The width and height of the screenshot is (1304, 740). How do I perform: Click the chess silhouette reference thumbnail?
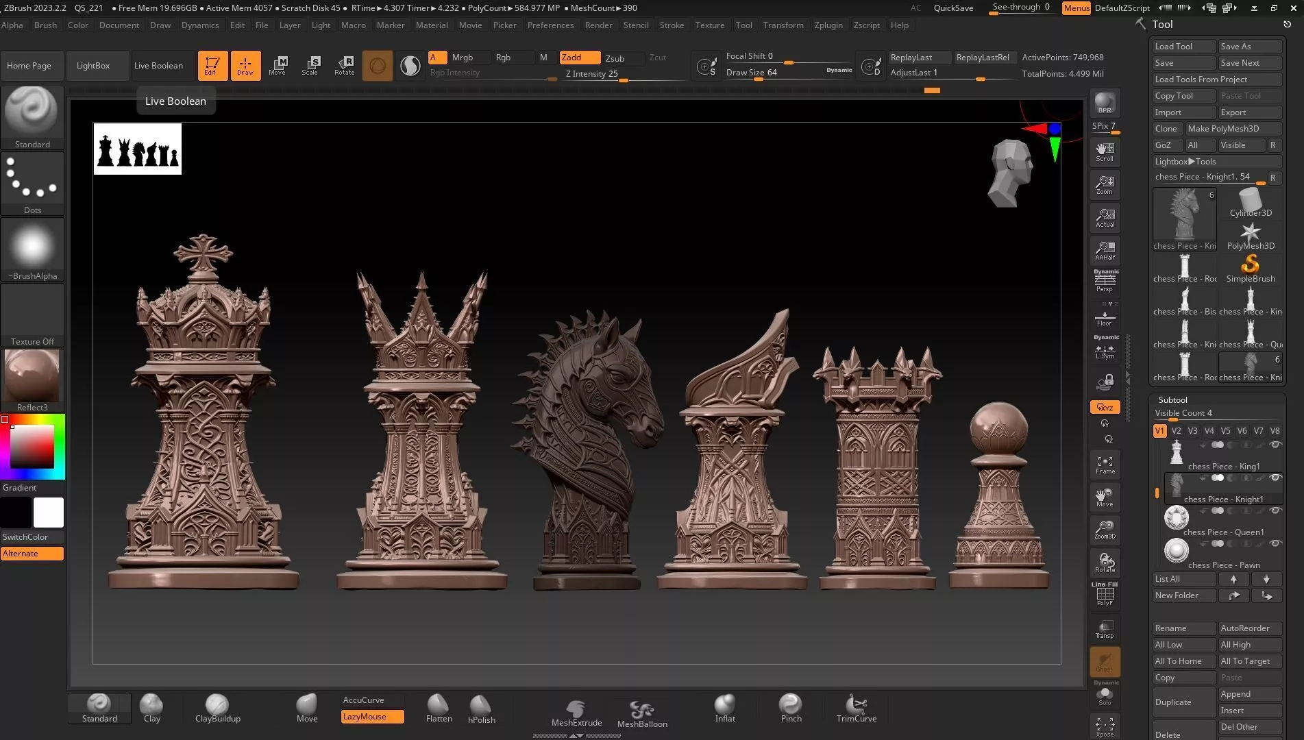(x=137, y=149)
